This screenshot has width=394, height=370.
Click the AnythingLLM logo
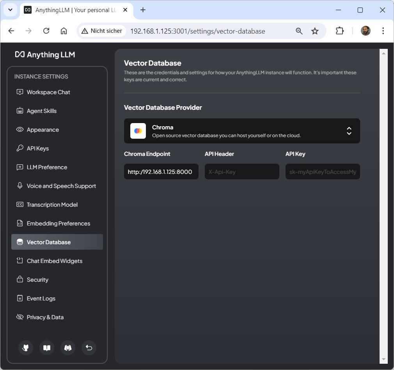click(x=45, y=55)
